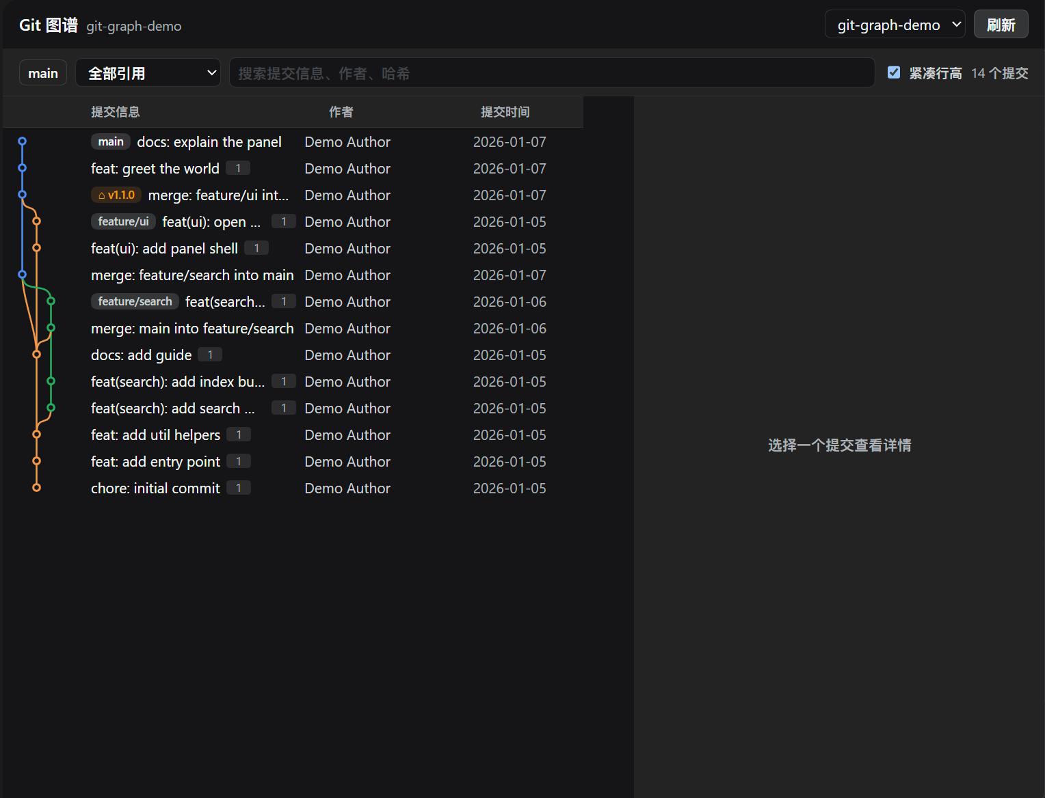
Task: Click the orange node for 'chore: initial commit'
Action: click(37, 488)
